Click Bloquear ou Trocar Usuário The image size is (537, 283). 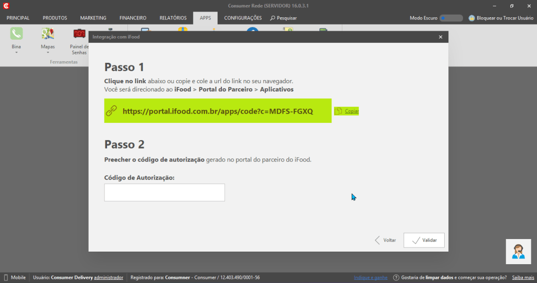[x=501, y=18]
